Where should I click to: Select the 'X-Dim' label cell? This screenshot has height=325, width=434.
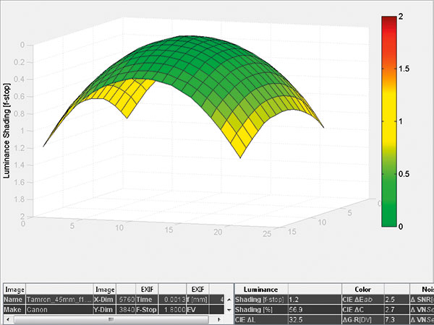105,300
